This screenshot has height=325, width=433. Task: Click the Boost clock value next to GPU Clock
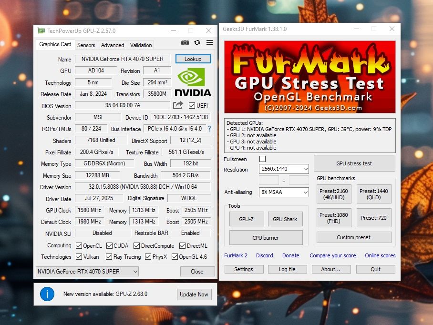(196, 210)
